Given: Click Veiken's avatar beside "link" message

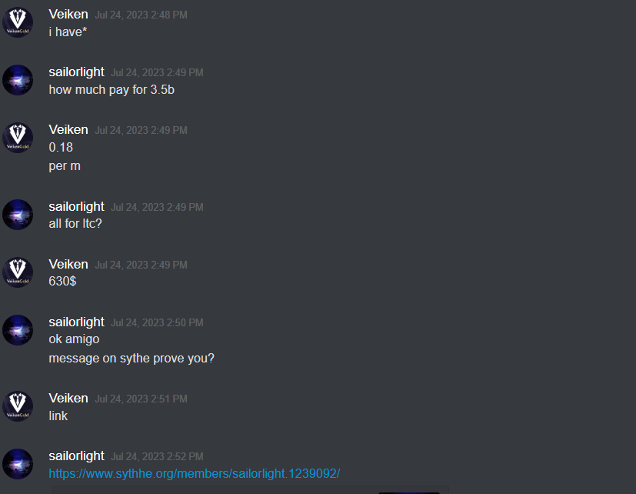Looking at the screenshot, I should [x=18, y=406].
